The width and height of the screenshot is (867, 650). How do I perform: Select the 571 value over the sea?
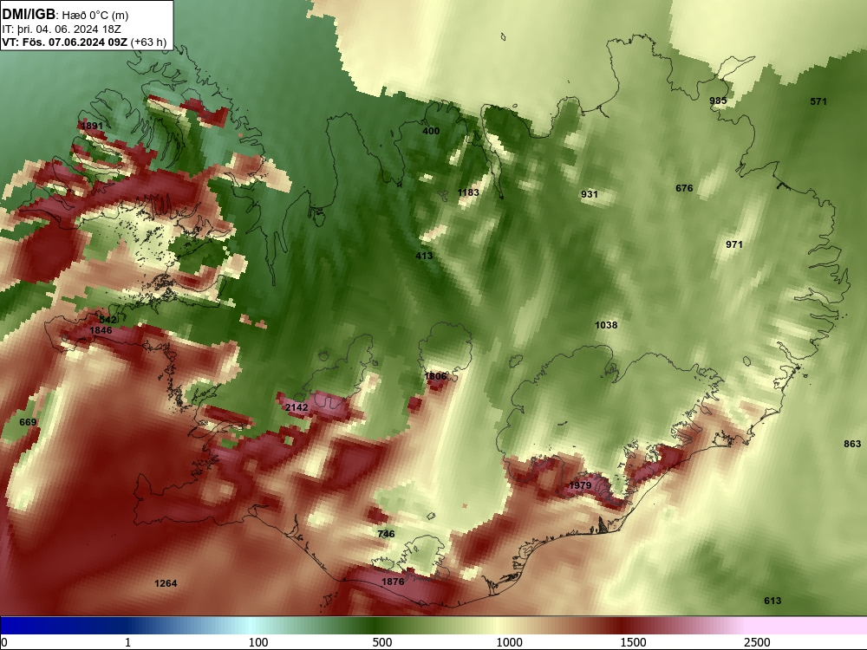pyautogui.click(x=818, y=101)
